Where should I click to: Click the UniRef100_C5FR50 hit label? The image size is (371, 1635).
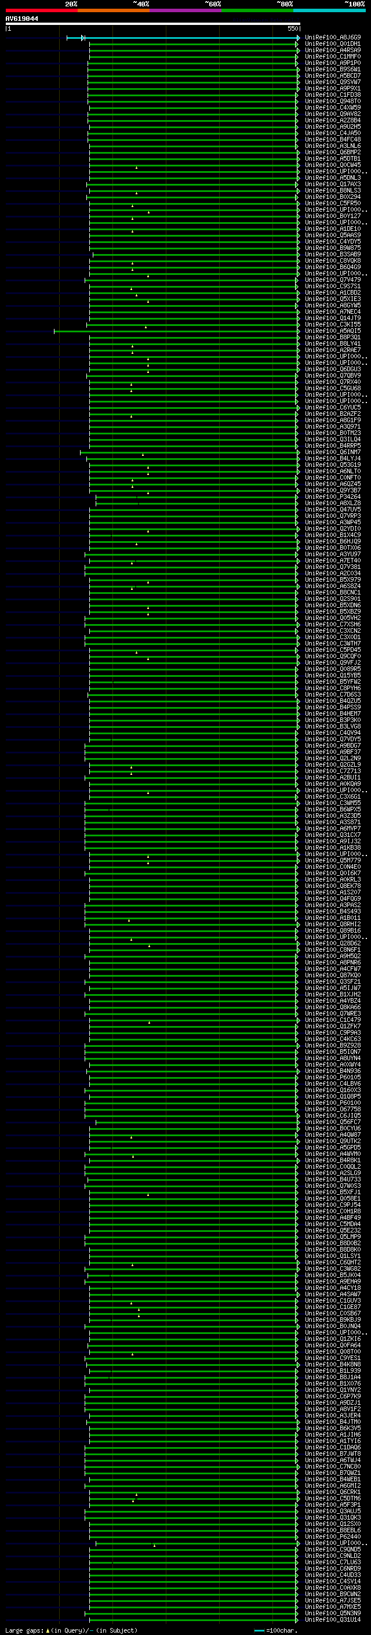click(333, 203)
